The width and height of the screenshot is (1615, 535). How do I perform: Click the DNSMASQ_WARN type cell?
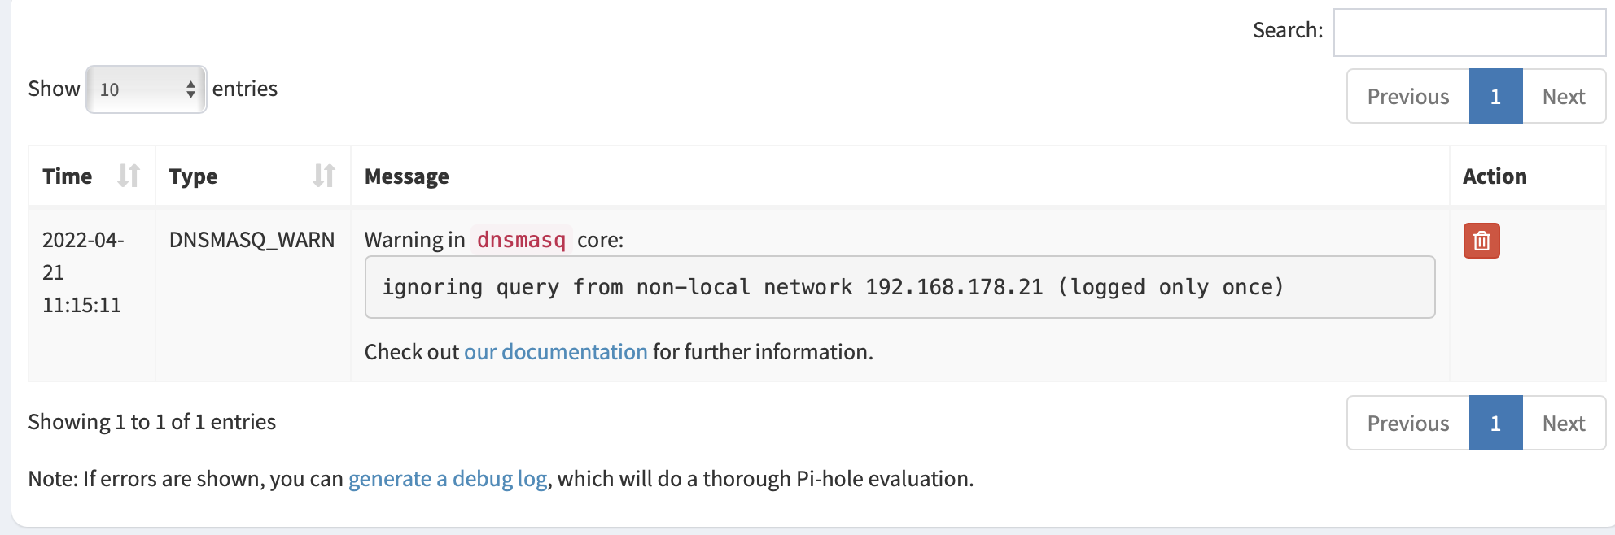point(252,240)
